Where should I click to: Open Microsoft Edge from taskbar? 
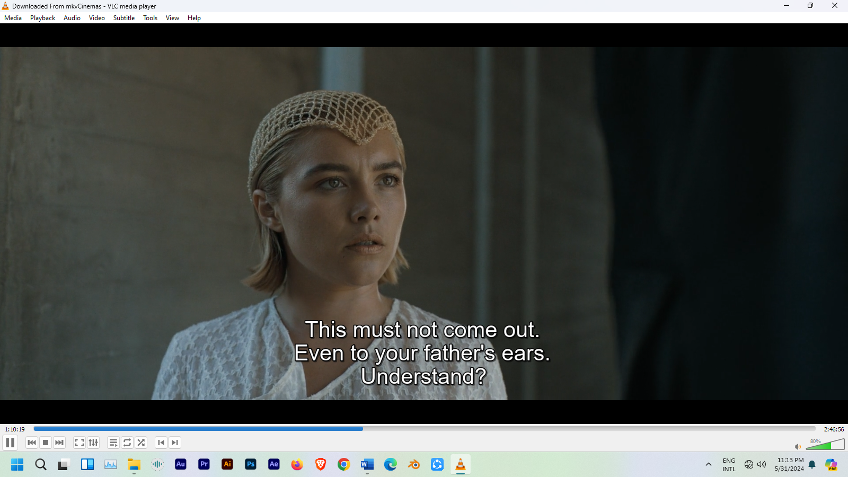pos(391,464)
